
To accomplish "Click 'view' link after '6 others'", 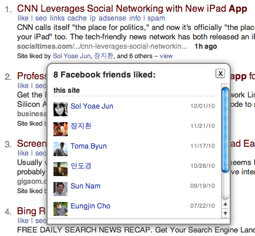I will (x=166, y=56).
